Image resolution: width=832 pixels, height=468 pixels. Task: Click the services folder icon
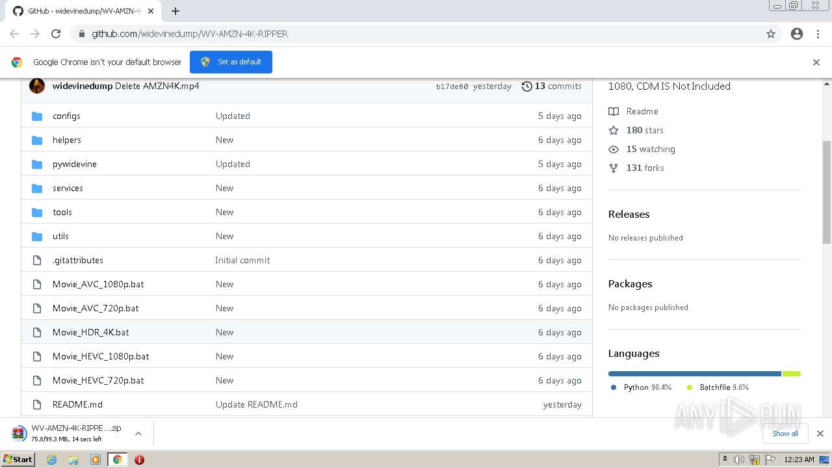pyautogui.click(x=37, y=188)
